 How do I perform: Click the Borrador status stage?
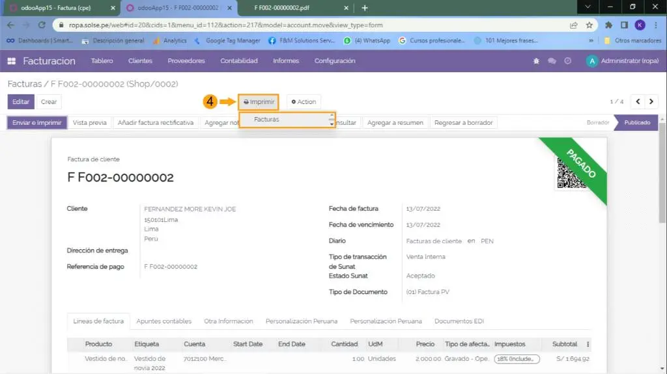597,122
